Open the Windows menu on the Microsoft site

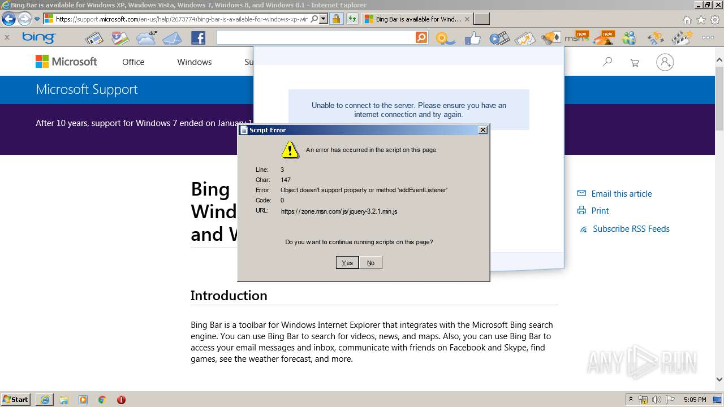pos(194,62)
